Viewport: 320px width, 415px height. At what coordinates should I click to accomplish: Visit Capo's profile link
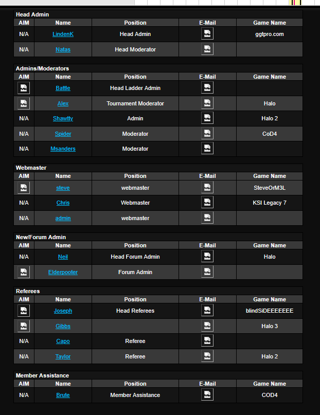click(63, 341)
